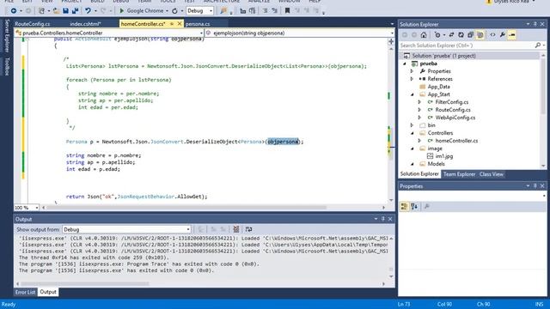Click the Solution Explorer Home icon

pyautogui.click(x=424, y=34)
